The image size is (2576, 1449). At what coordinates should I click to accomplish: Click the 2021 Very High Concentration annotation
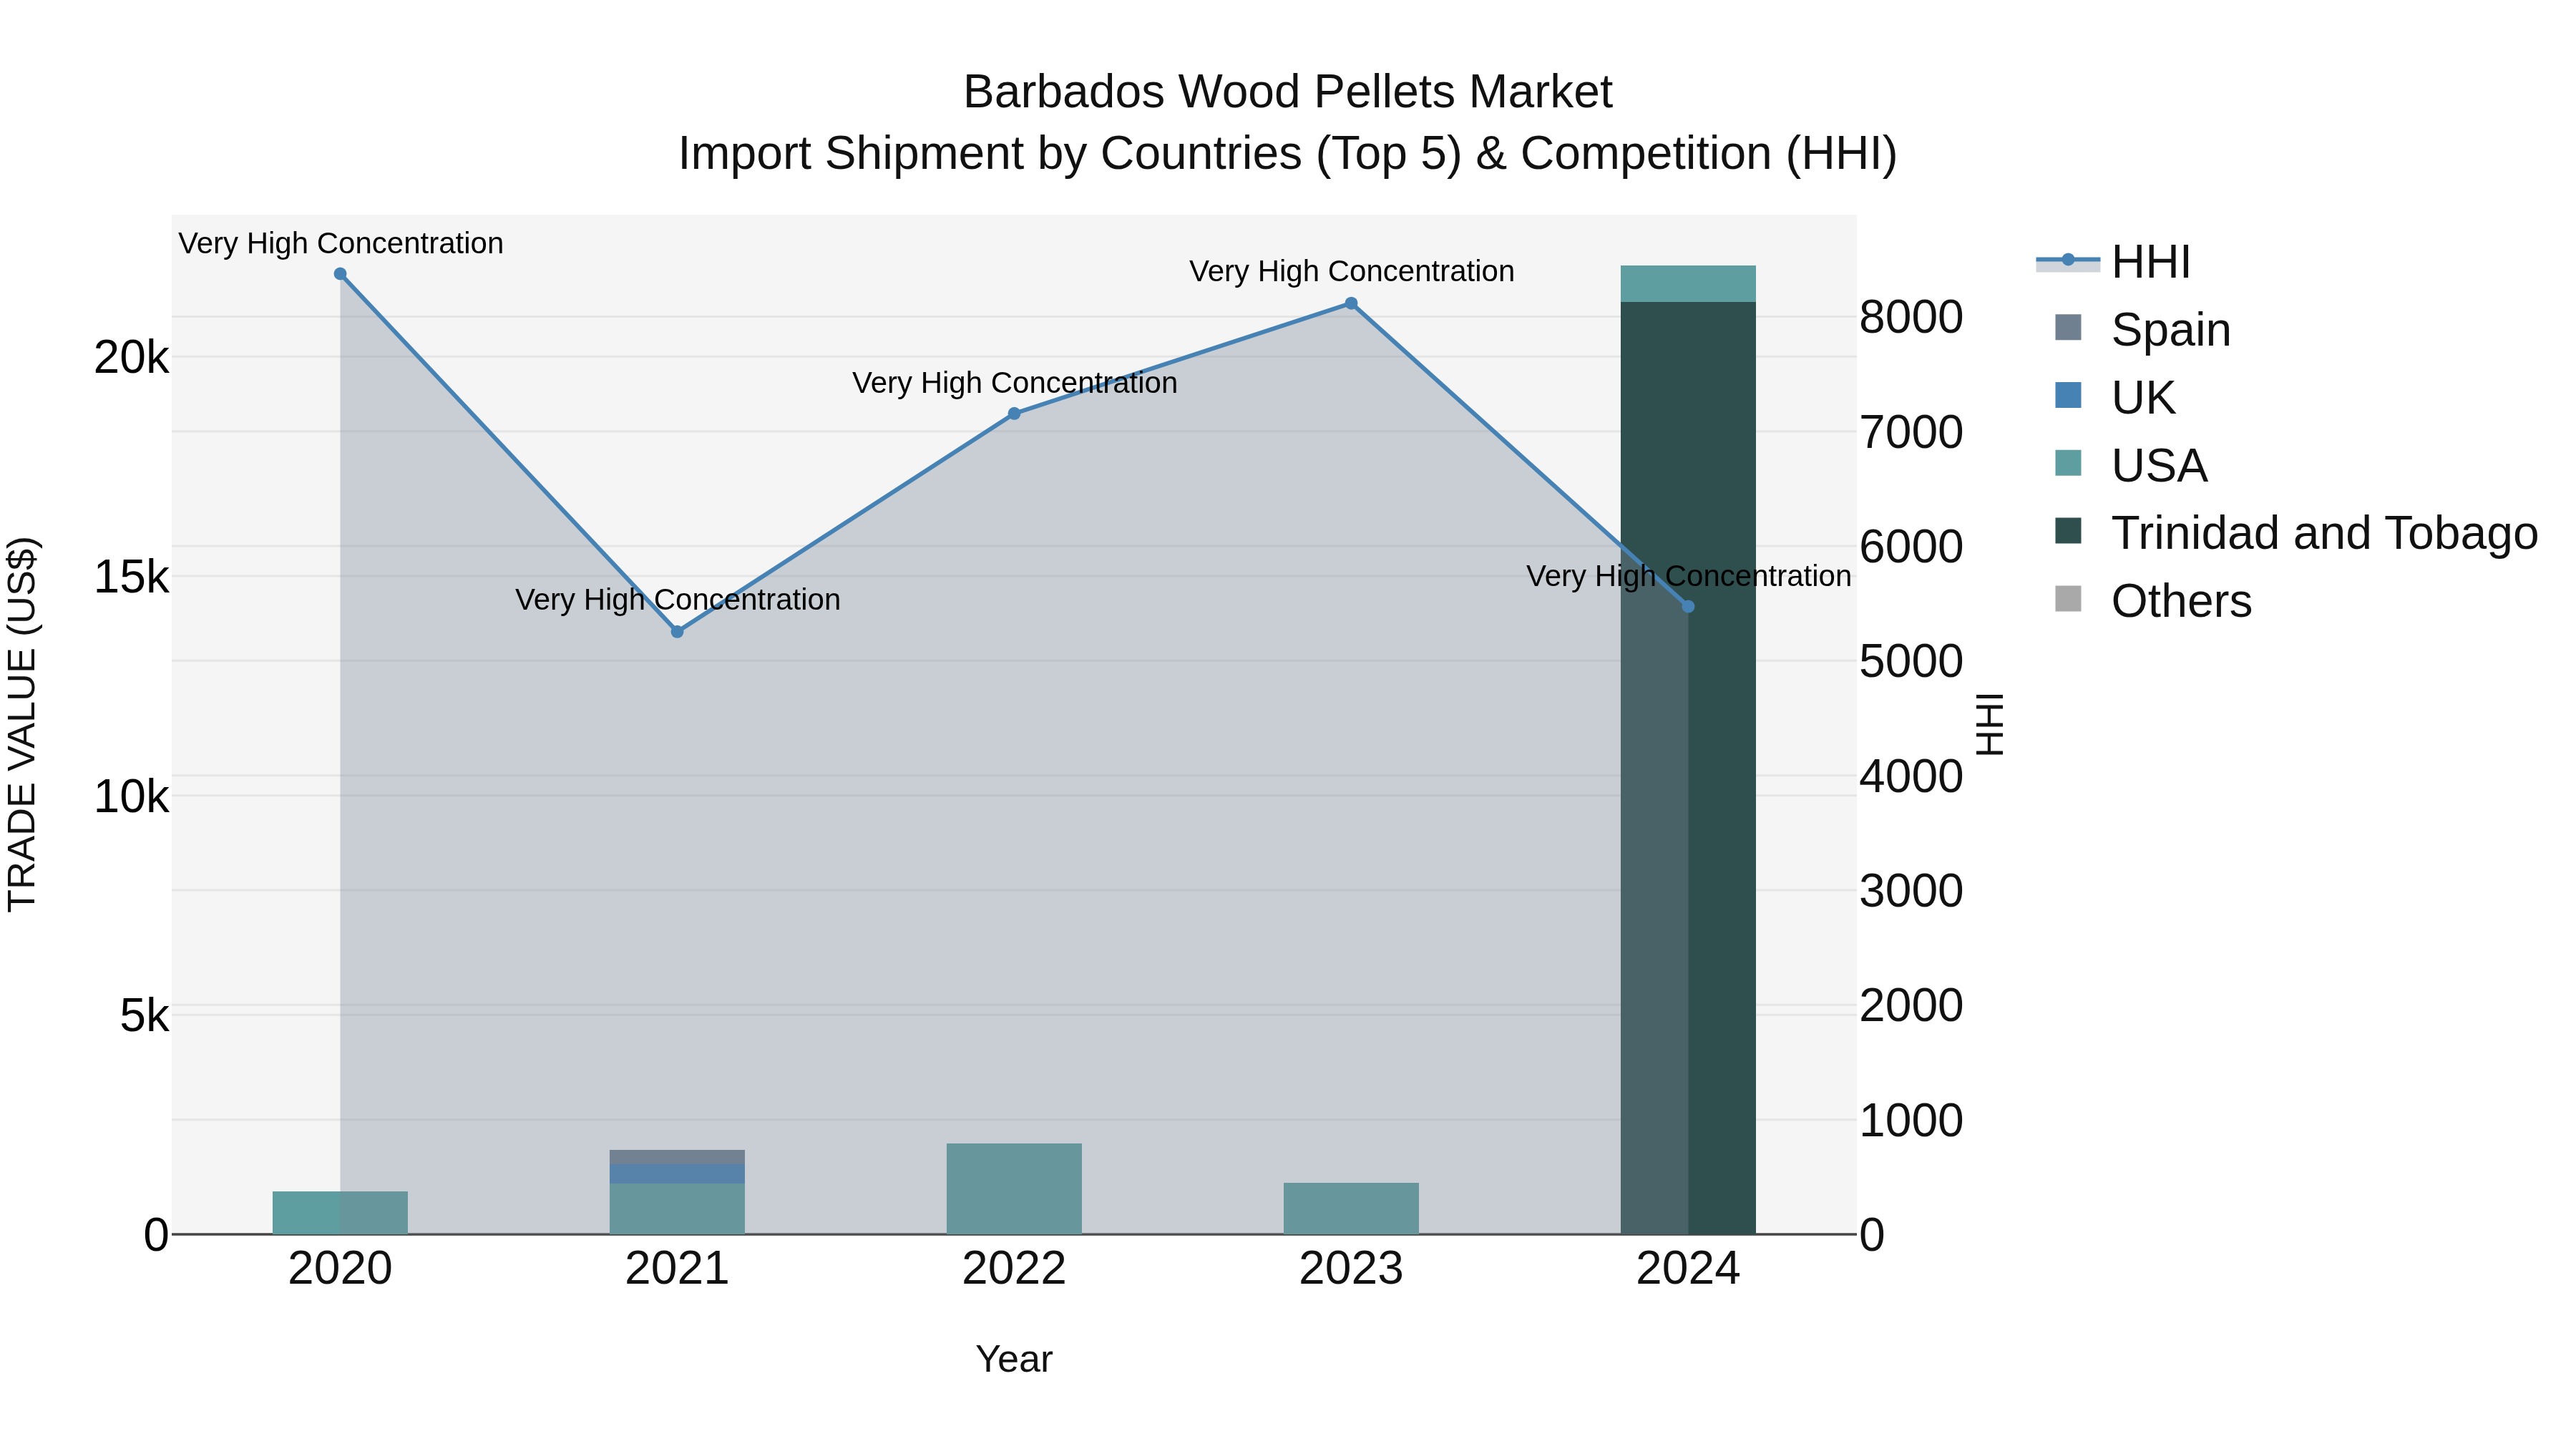[678, 600]
